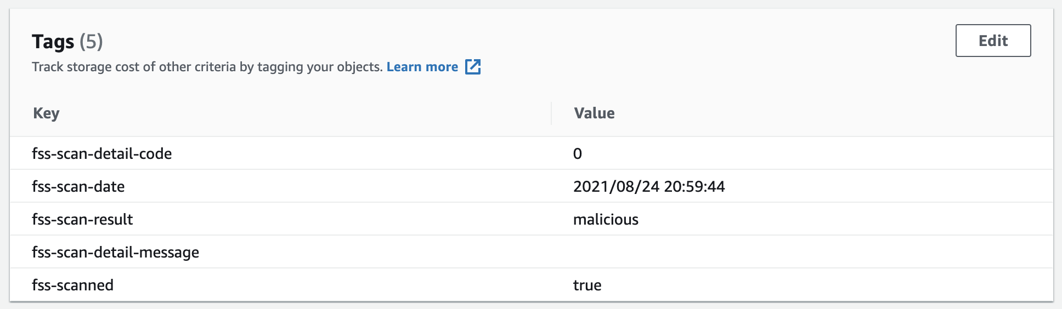Click the external link icon beside Learn more
The image size is (1062, 309).
tap(473, 67)
